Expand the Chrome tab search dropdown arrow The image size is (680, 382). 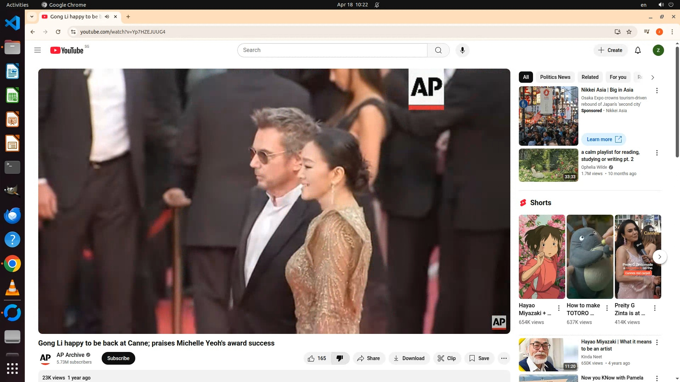tap(32, 17)
